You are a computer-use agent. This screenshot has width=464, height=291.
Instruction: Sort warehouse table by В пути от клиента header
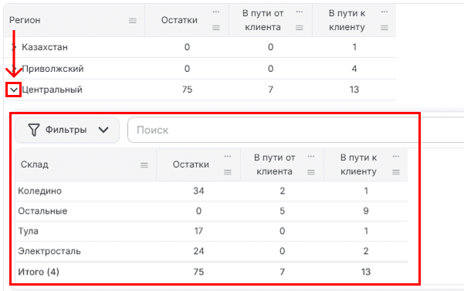click(x=274, y=164)
